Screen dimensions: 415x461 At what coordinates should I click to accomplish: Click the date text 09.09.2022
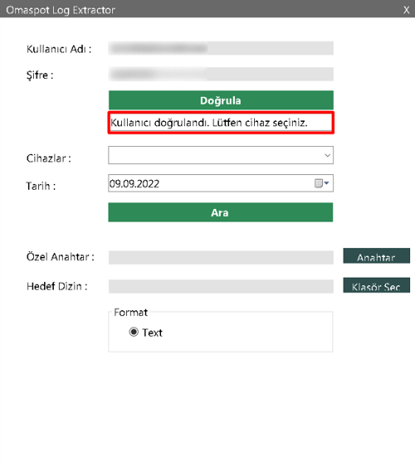coord(134,184)
